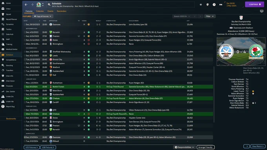Open the help question mark icon
Screen dimensions: 267x150
pos(214,5)
